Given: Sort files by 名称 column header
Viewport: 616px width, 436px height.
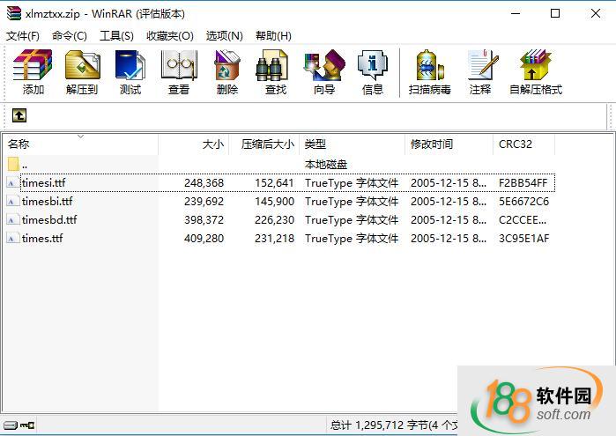Looking at the screenshot, I should coord(19,144).
